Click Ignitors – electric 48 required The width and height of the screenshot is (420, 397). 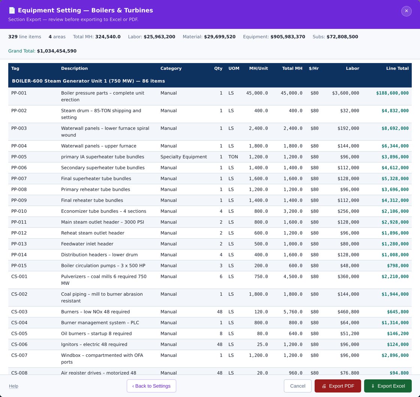[94, 344]
